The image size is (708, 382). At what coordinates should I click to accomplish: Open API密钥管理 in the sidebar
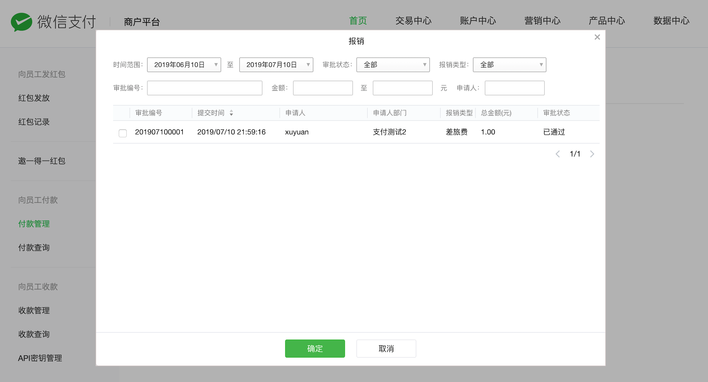click(x=40, y=358)
